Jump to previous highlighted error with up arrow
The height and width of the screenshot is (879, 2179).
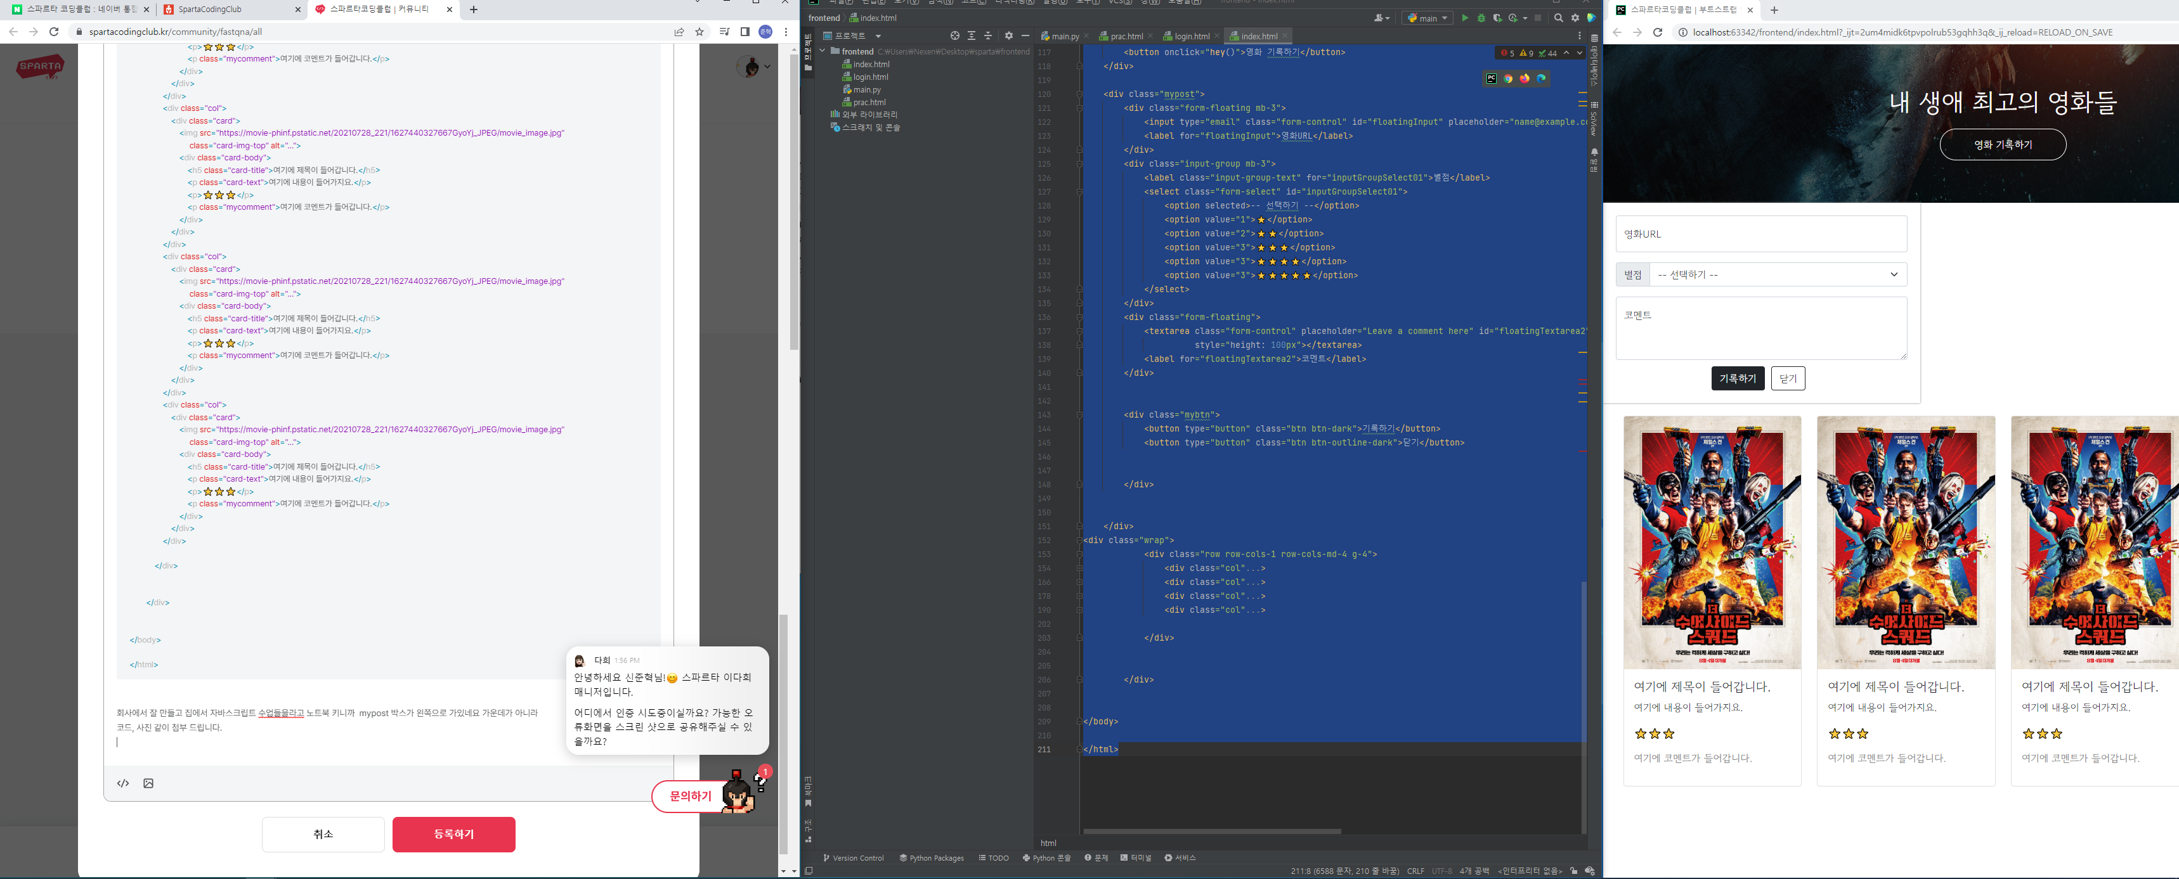coord(1566,53)
